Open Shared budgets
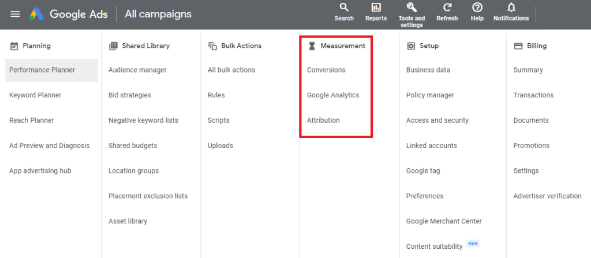 pos(133,146)
